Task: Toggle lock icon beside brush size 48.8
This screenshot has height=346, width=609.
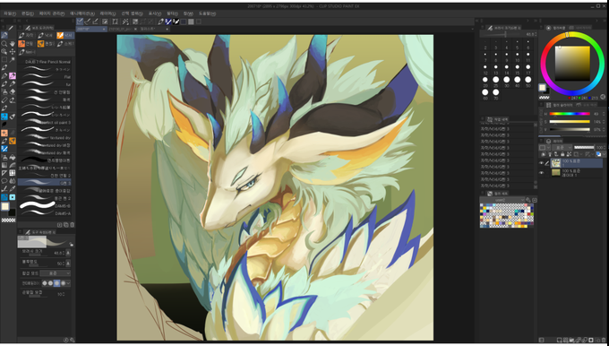Action: click(x=68, y=253)
